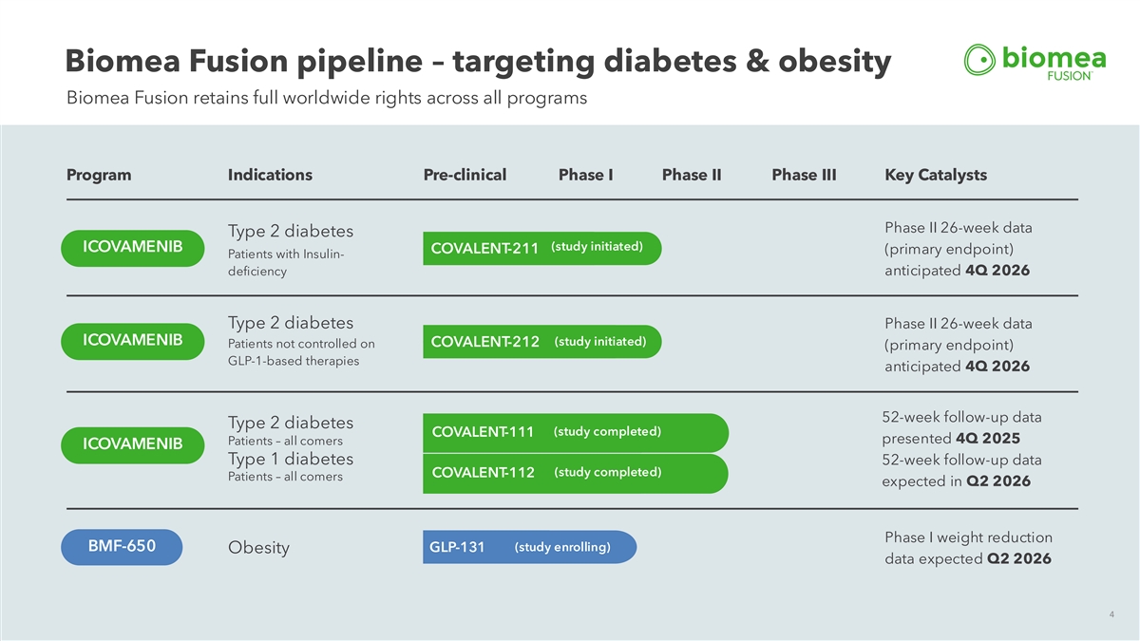Select the COVALENT-111 completed study bar
The height and width of the screenshot is (641, 1140).
575,432
